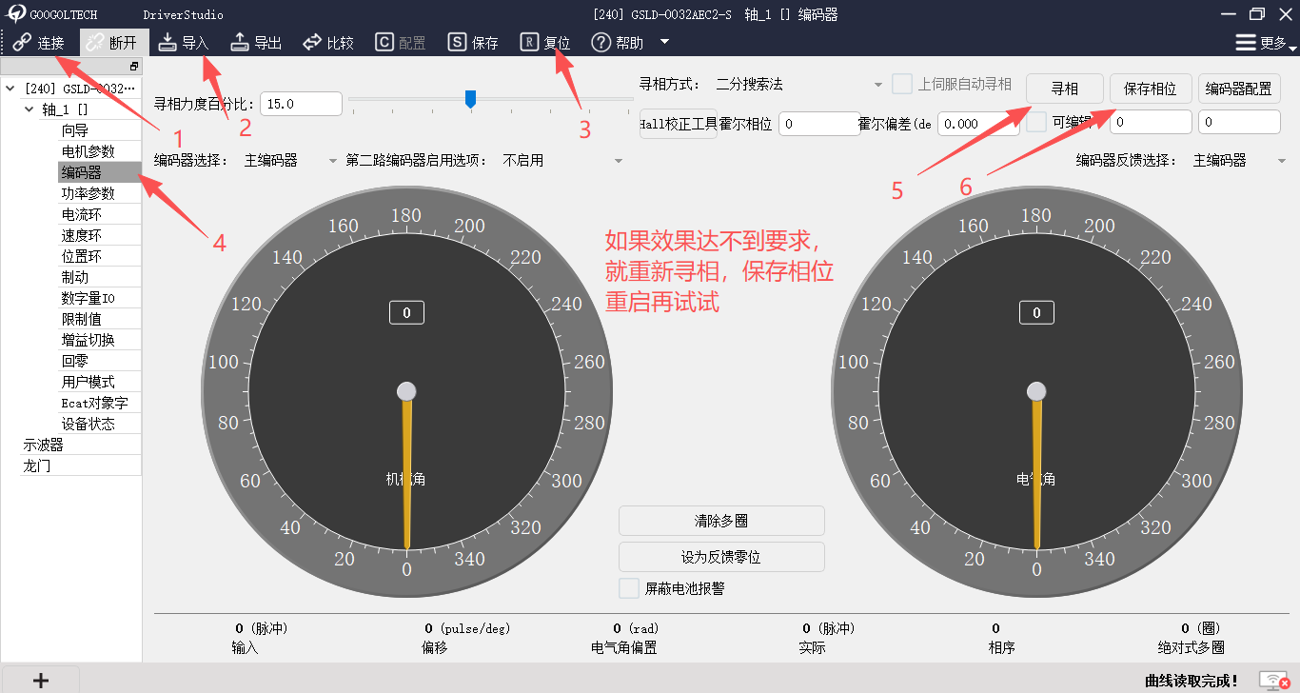
Task: Check 屏蔽电池报警 option
Action: coord(629,588)
